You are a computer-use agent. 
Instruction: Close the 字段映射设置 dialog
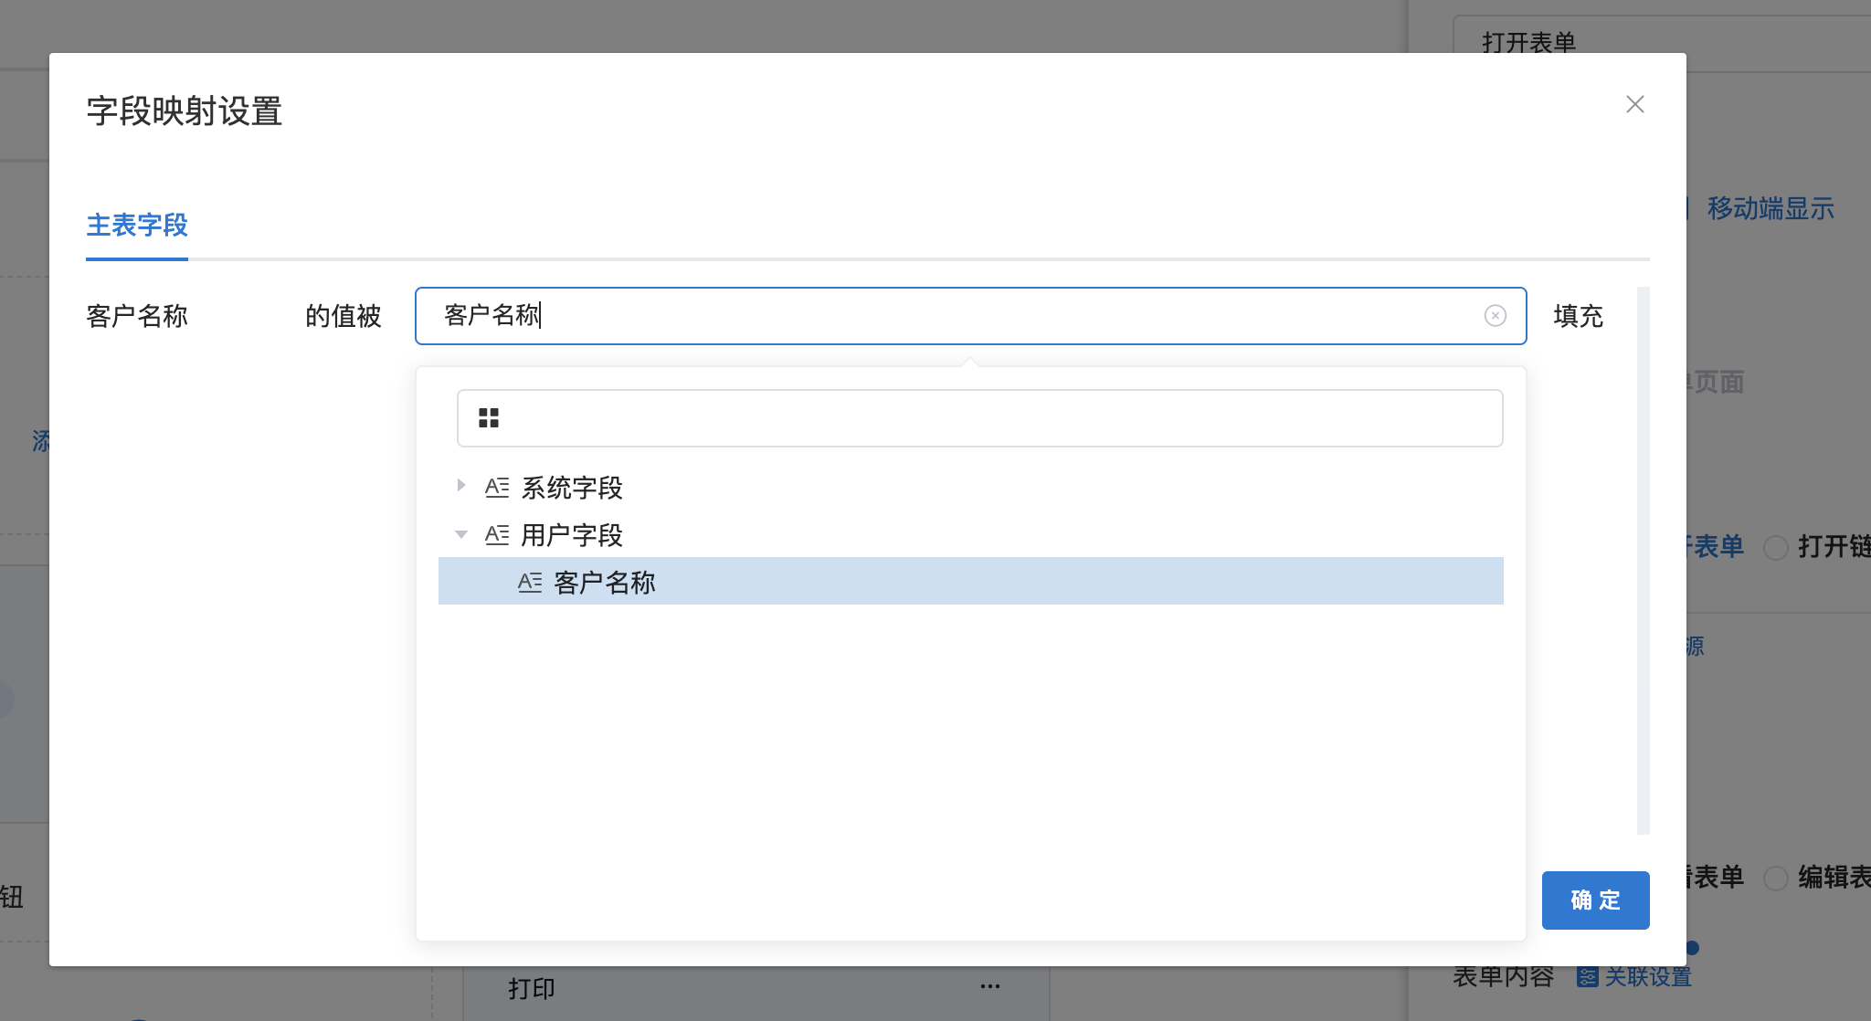click(1634, 104)
